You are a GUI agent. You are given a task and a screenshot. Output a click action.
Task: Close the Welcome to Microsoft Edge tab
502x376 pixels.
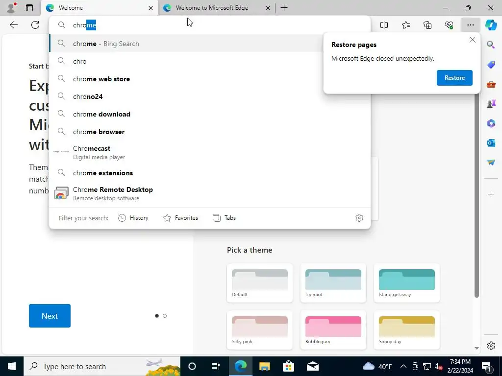[268, 8]
